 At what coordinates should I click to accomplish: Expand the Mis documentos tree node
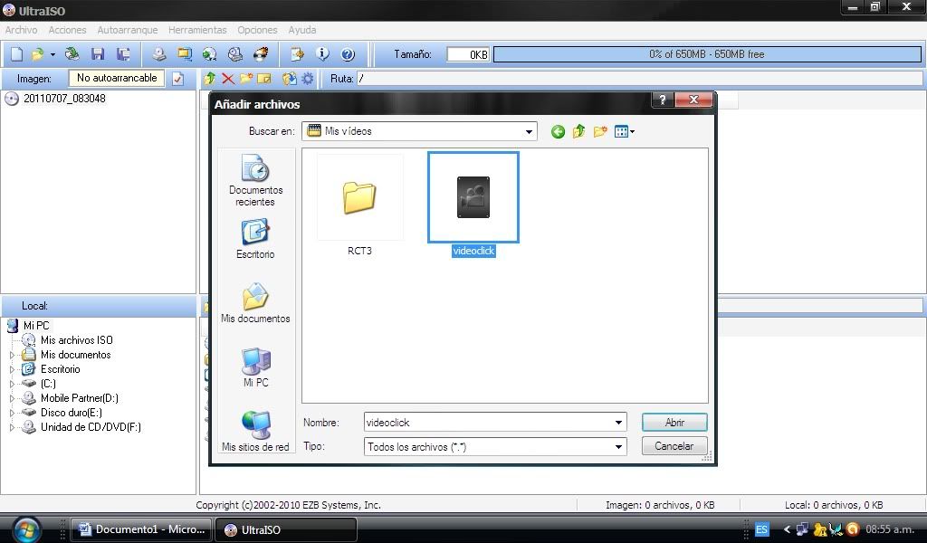pyautogui.click(x=12, y=355)
